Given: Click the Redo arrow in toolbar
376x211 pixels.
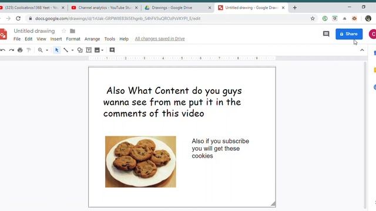Looking at the screenshot, I should tap(12, 50).
